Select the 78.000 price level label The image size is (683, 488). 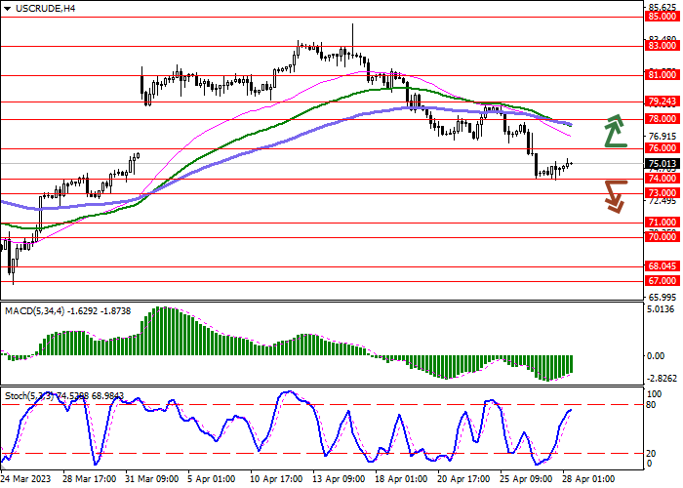[x=663, y=119]
